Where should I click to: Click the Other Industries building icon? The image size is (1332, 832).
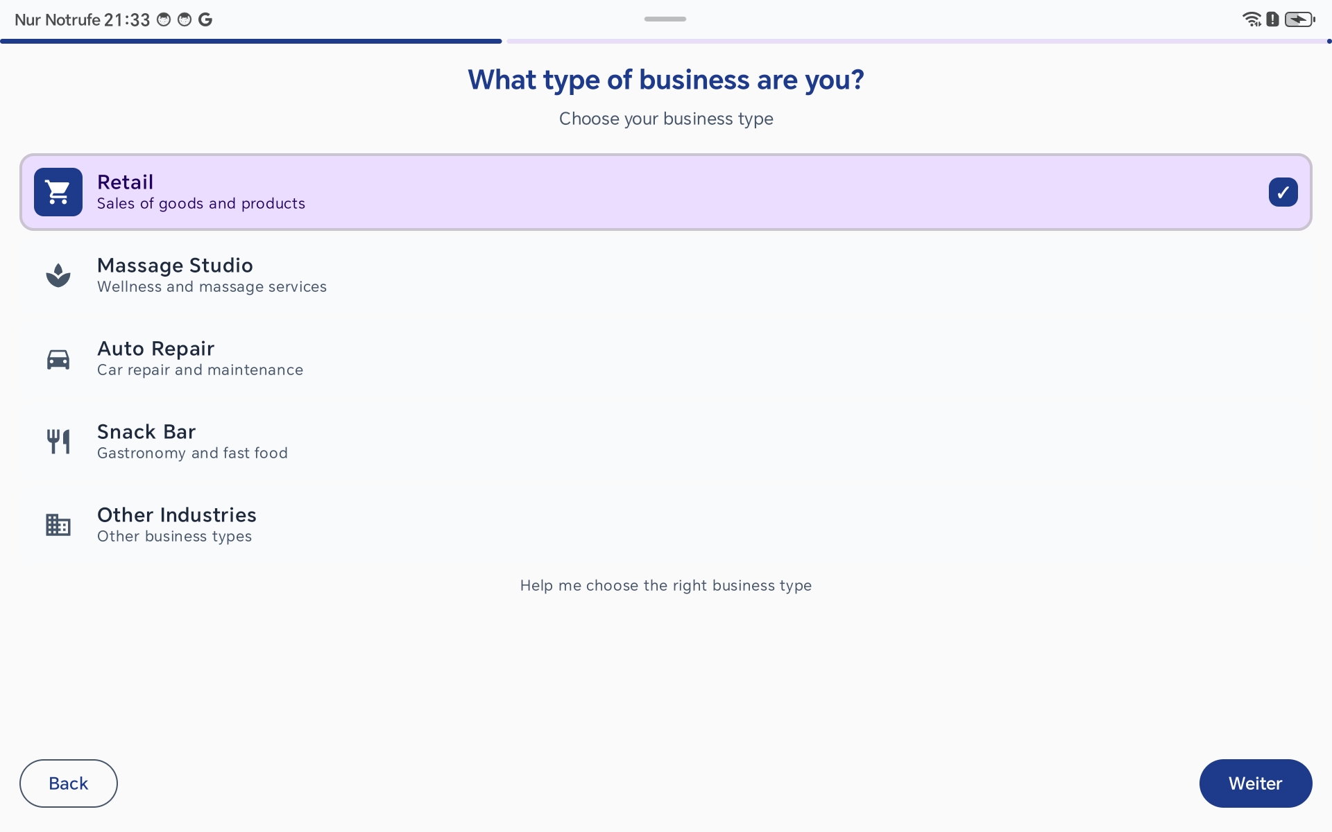pos(58,525)
